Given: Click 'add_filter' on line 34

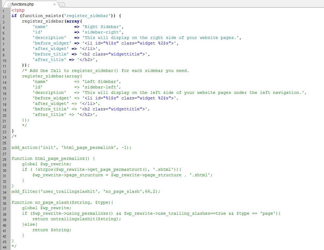Looking at the screenshot, I should click(x=25, y=191).
